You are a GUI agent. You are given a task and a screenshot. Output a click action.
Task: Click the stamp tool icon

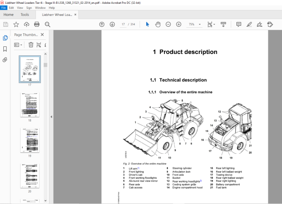tap(270, 24)
